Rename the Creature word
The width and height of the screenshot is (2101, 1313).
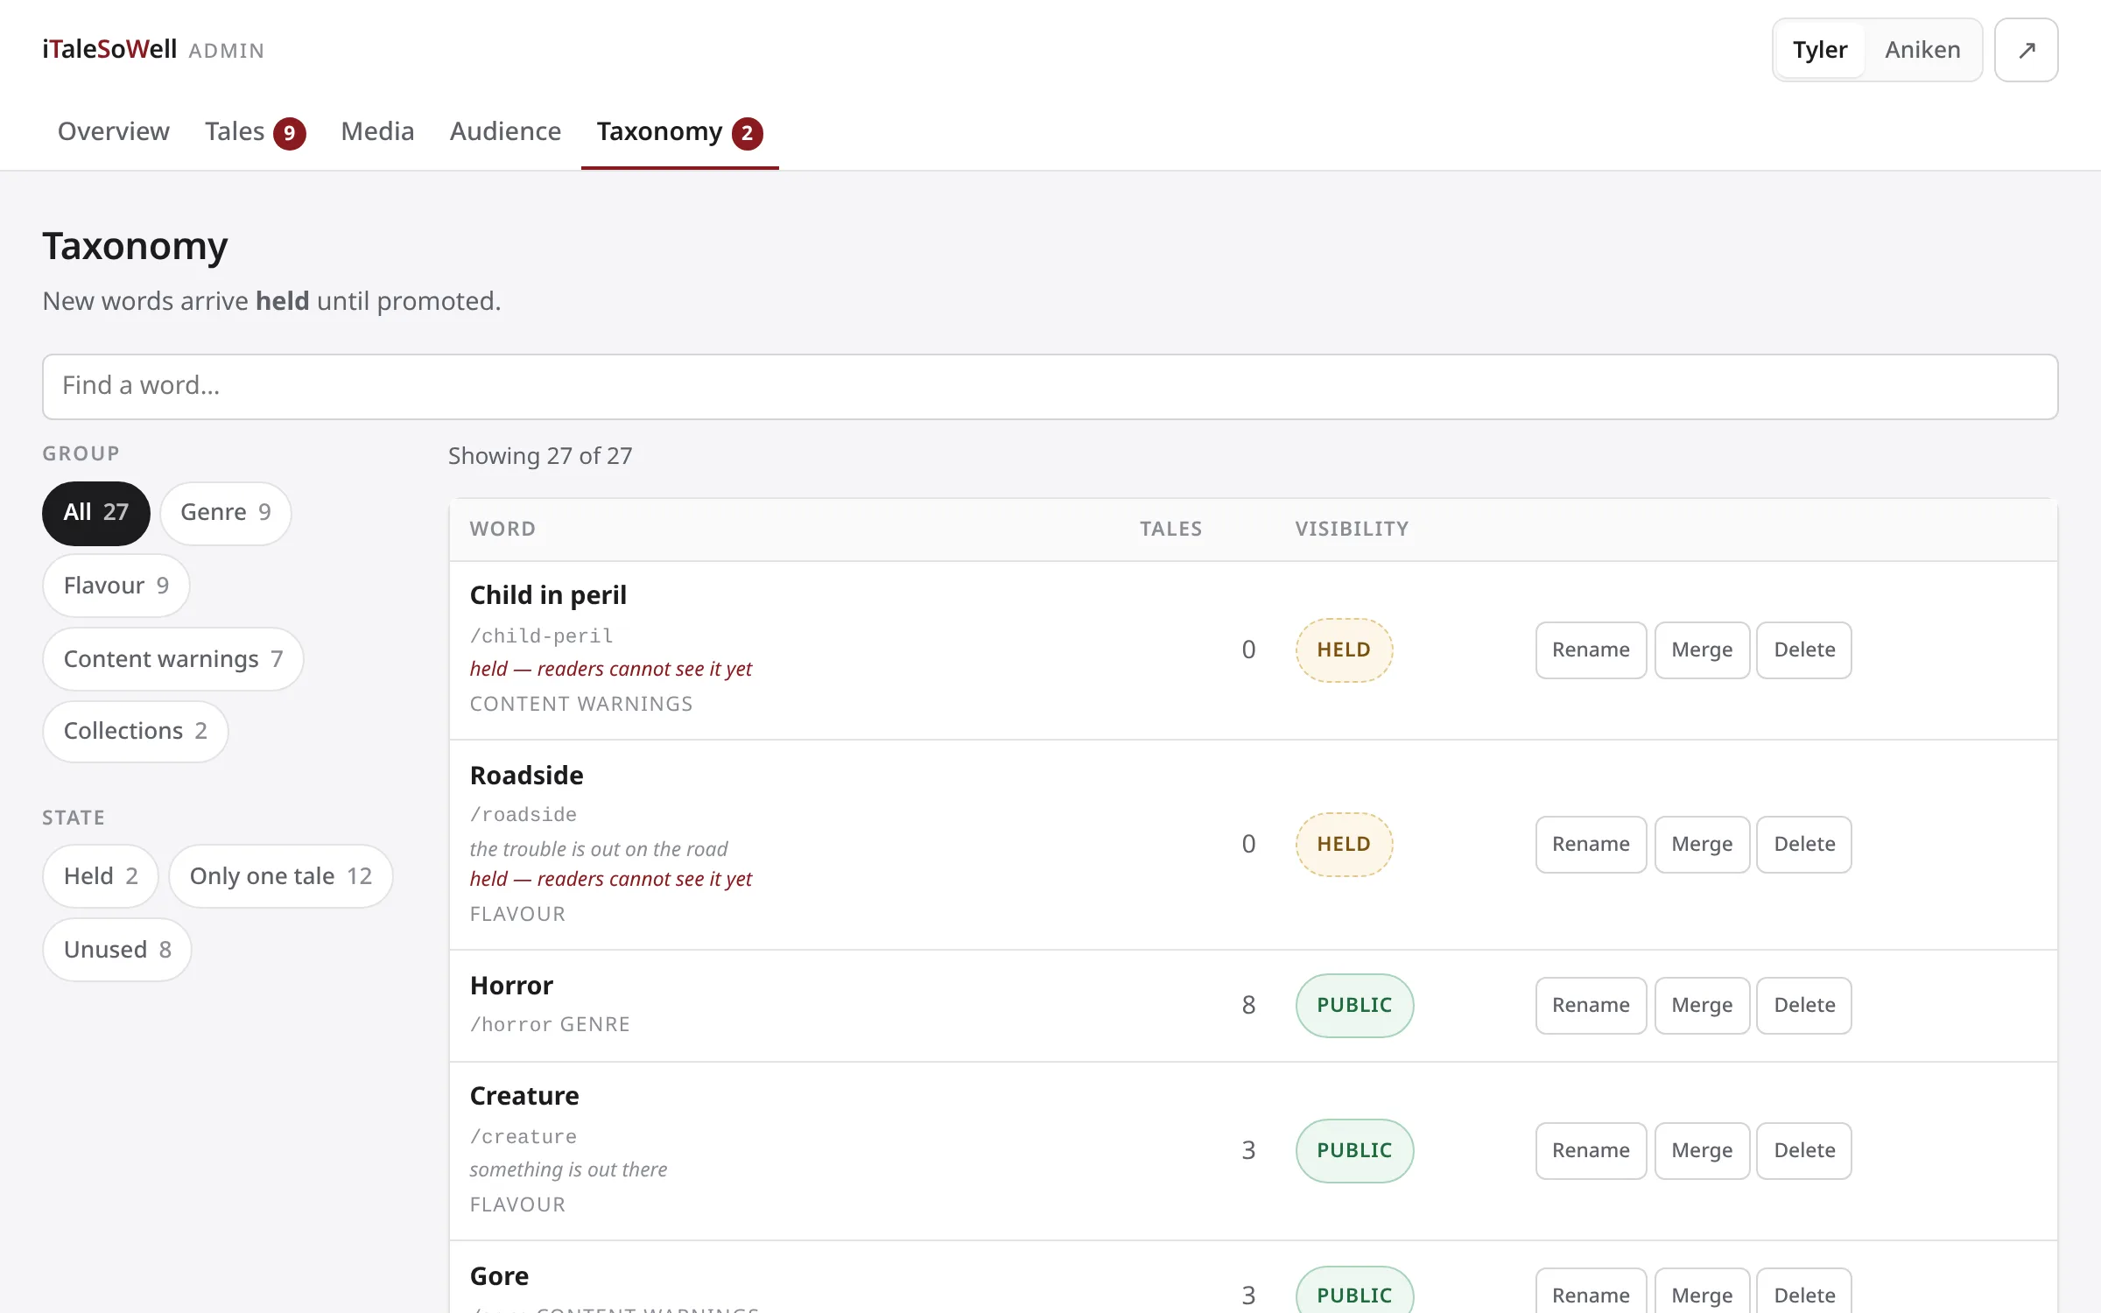click(1591, 1151)
